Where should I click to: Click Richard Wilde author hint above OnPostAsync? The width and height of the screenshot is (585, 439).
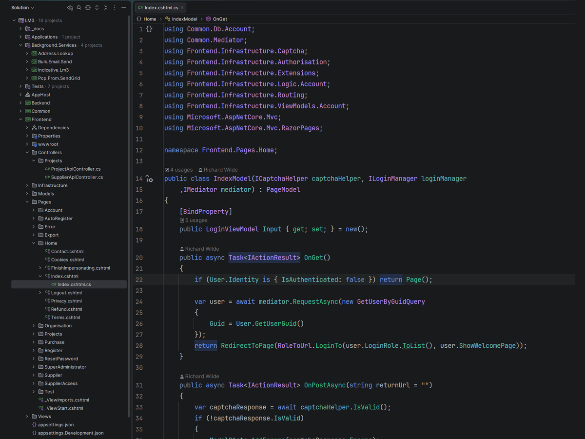[x=199, y=377]
